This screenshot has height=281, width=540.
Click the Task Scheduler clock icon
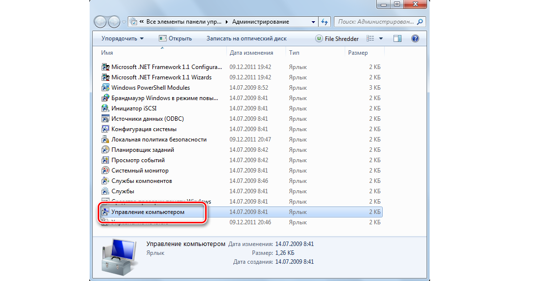click(105, 150)
